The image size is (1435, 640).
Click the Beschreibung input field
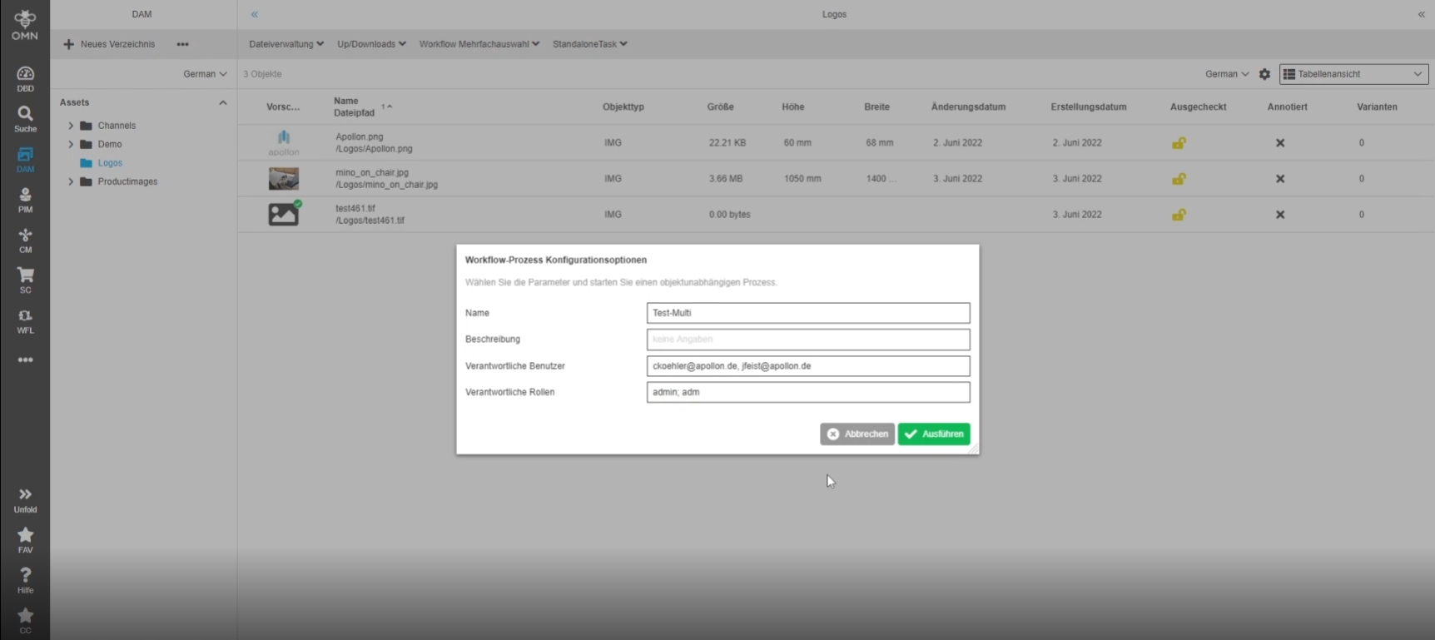tap(807, 340)
